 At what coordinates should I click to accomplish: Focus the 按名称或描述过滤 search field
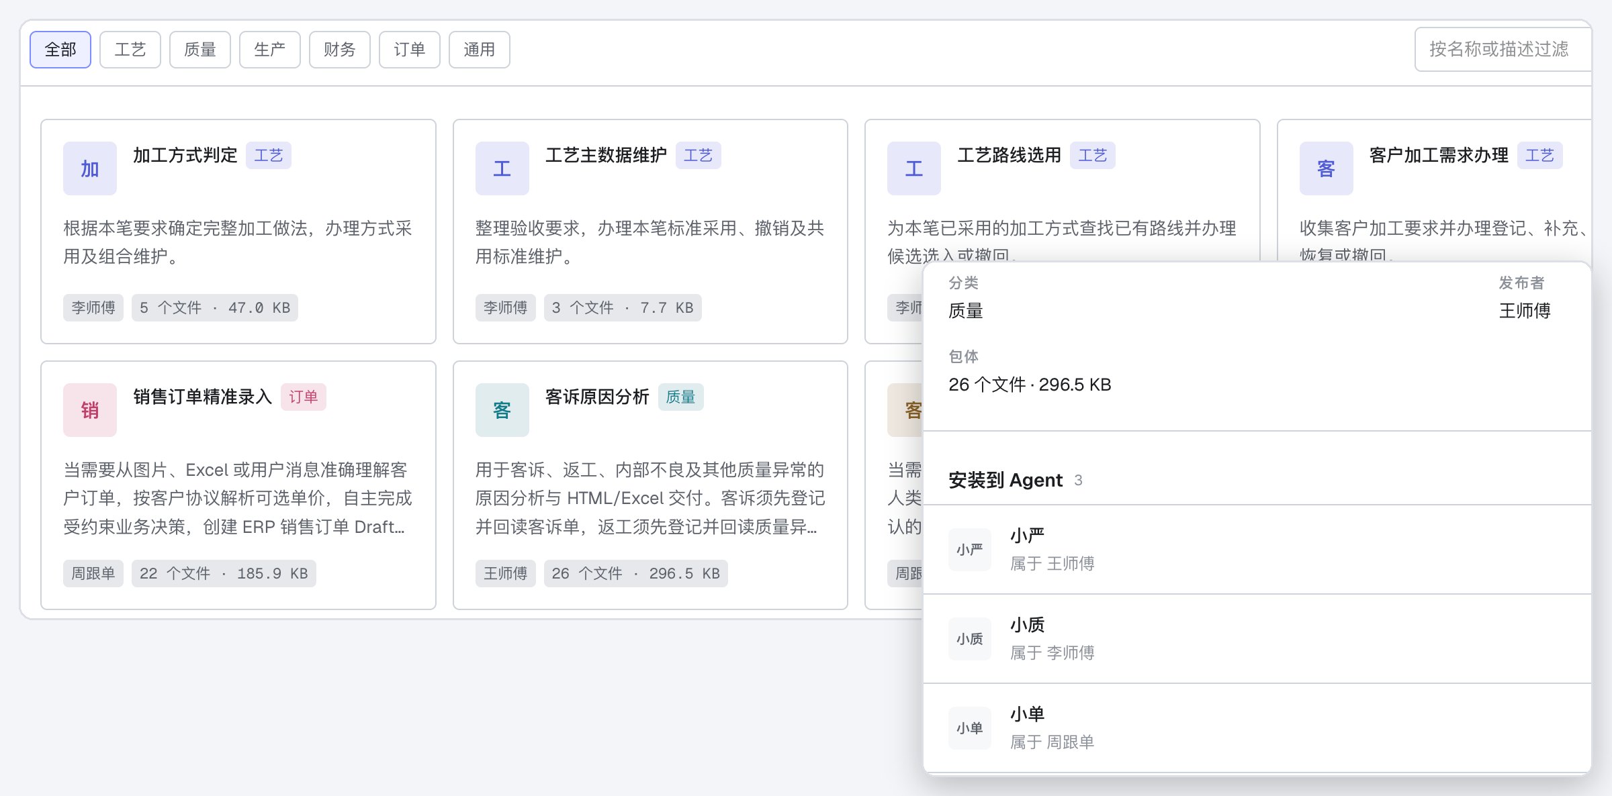(1503, 50)
